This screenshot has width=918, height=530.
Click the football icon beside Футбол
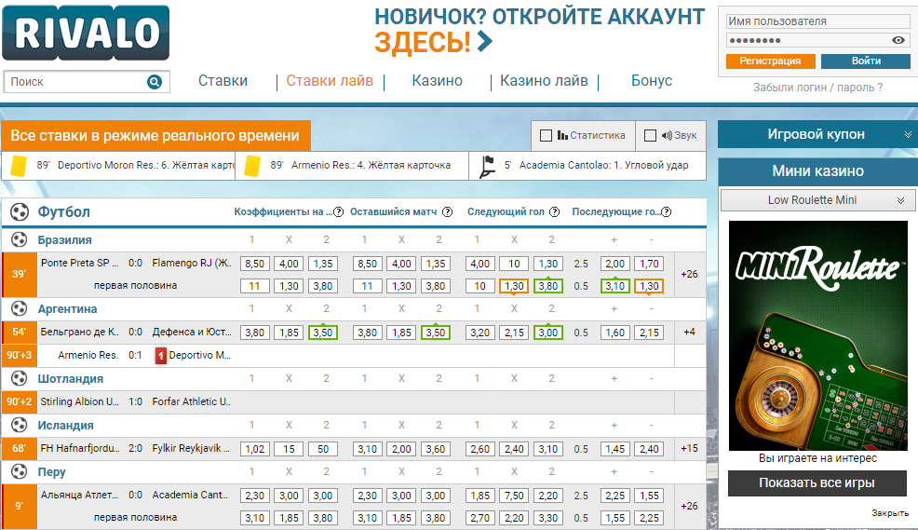20,211
